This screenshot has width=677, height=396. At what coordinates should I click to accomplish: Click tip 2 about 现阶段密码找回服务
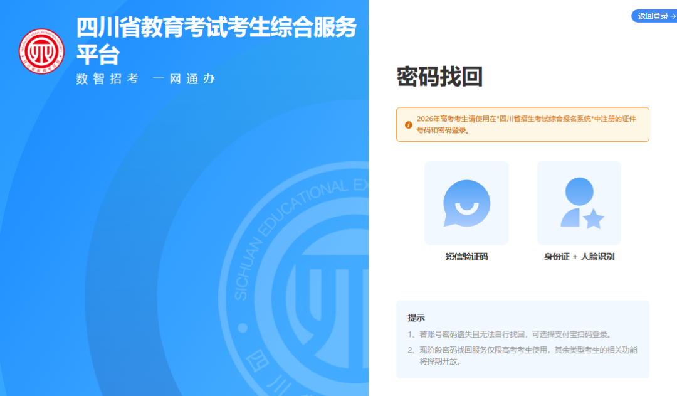(x=522, y=355)
